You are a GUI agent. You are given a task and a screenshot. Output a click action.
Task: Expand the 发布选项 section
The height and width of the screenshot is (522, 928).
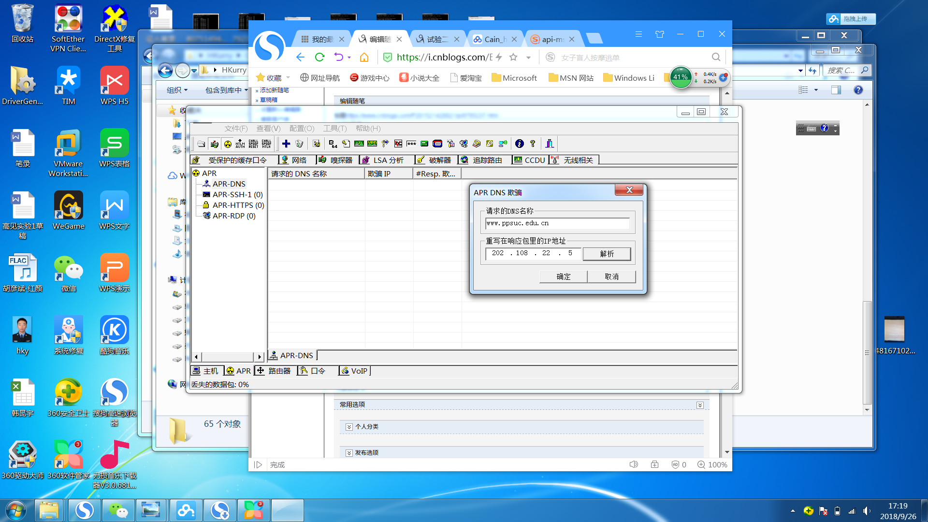349,453
